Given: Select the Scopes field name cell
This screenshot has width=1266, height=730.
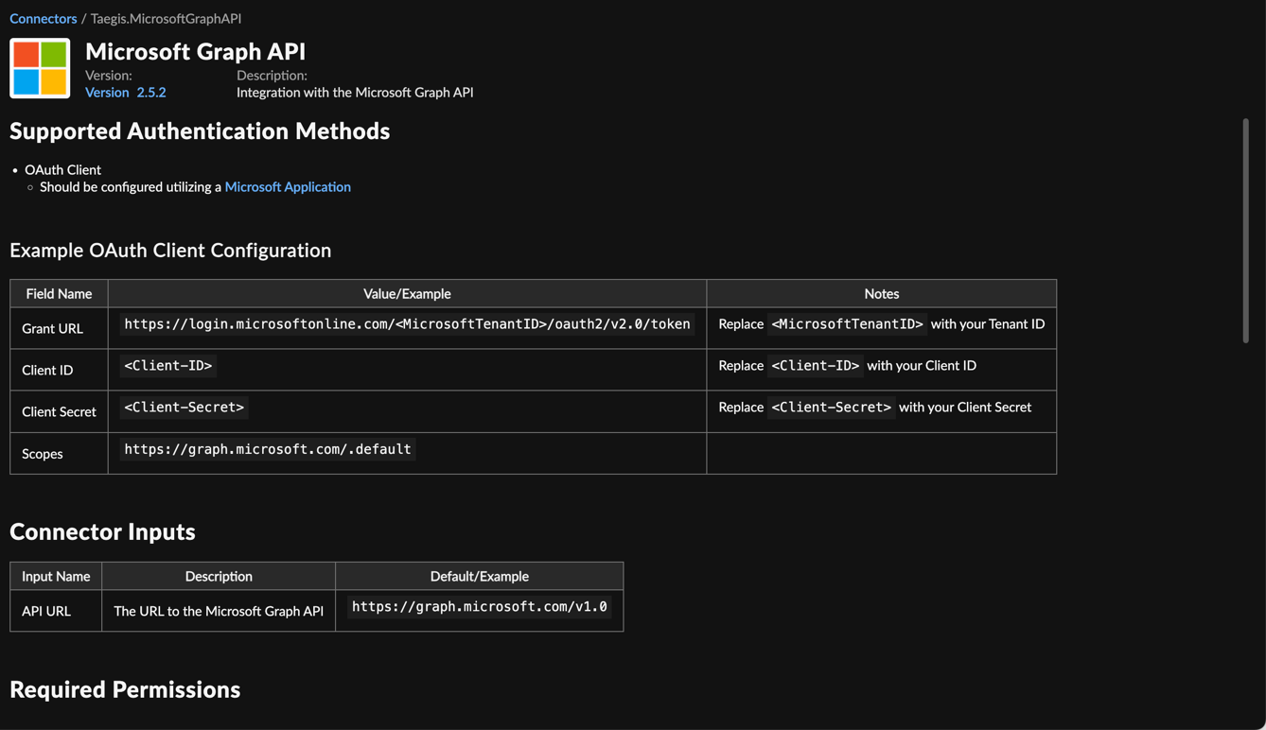Looking at the screenshot, I should click(x=59, y=453).
